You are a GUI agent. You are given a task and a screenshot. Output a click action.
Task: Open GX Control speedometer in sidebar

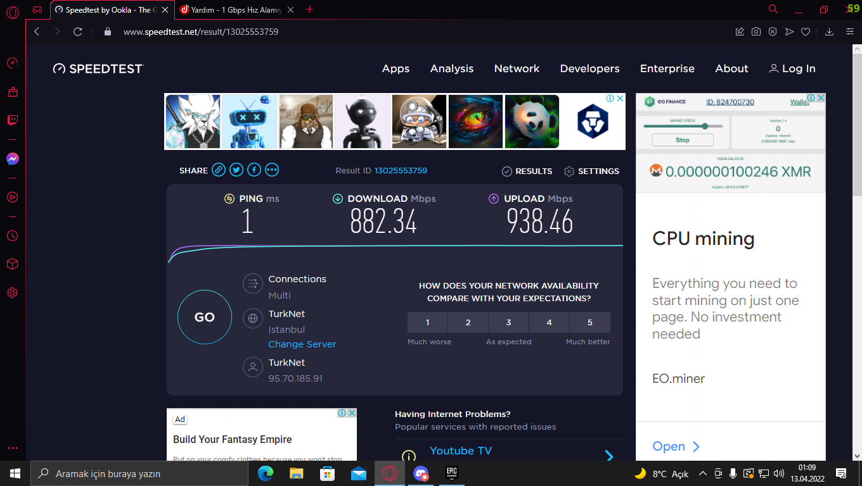coord(13,63)
